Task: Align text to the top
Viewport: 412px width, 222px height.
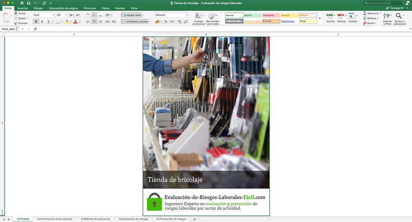Action: [88, 15]
